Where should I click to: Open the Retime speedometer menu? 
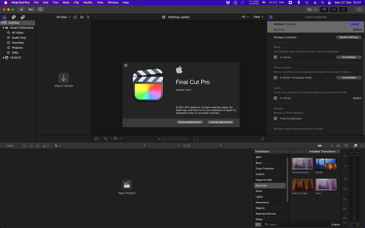pyautogui.click(x=115, y=139)
